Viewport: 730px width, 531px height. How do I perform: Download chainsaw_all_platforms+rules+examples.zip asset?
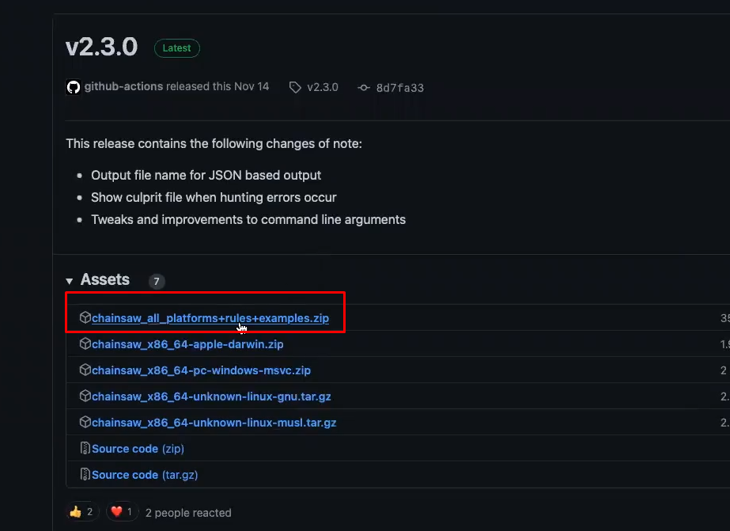coord(210,318)
